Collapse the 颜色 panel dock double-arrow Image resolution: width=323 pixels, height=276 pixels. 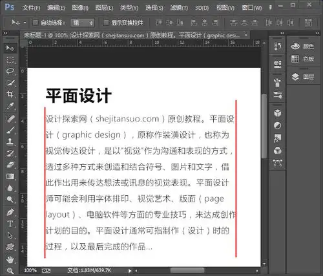tap(318, 33)
